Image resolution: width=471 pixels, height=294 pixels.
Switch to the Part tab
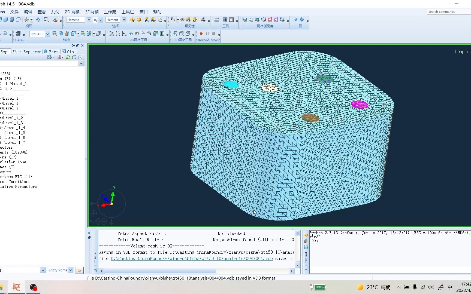[51, 51]
